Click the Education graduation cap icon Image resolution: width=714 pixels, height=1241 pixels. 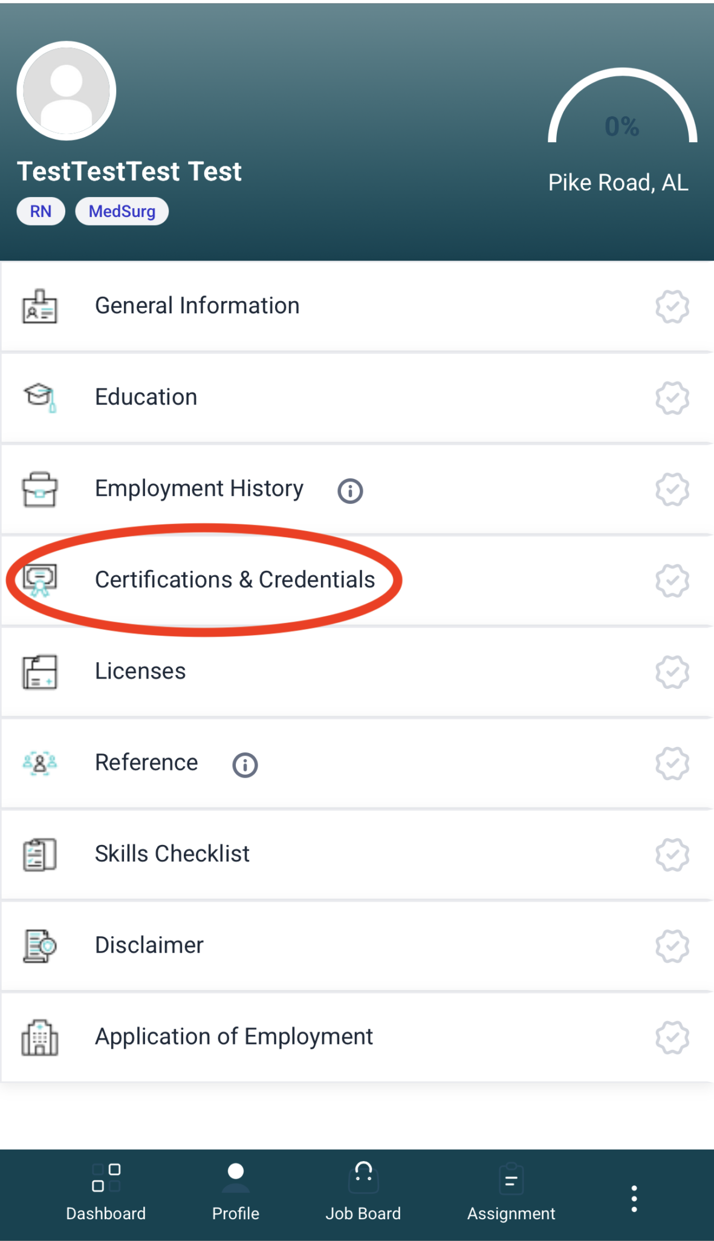[40, 397]
